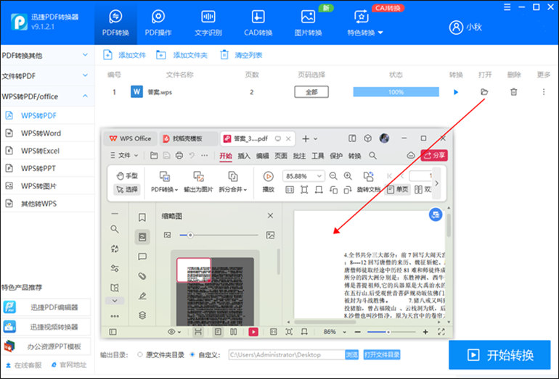The width and height of the screenshot is (559, 379).
Task: Click the user avatar 小秋
Action: point(465,27)
